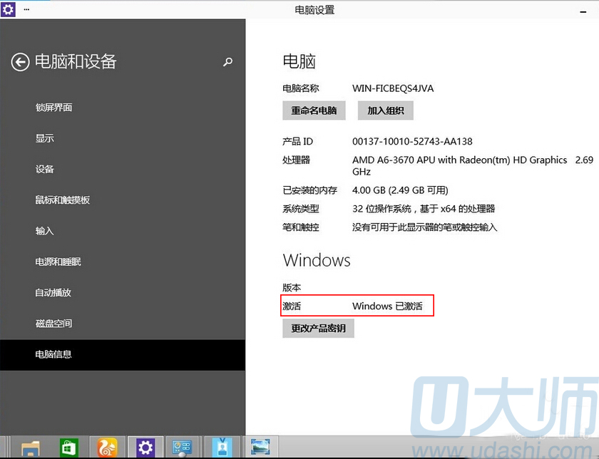Click 更改产品密钥 button

(x=318, y=329)
